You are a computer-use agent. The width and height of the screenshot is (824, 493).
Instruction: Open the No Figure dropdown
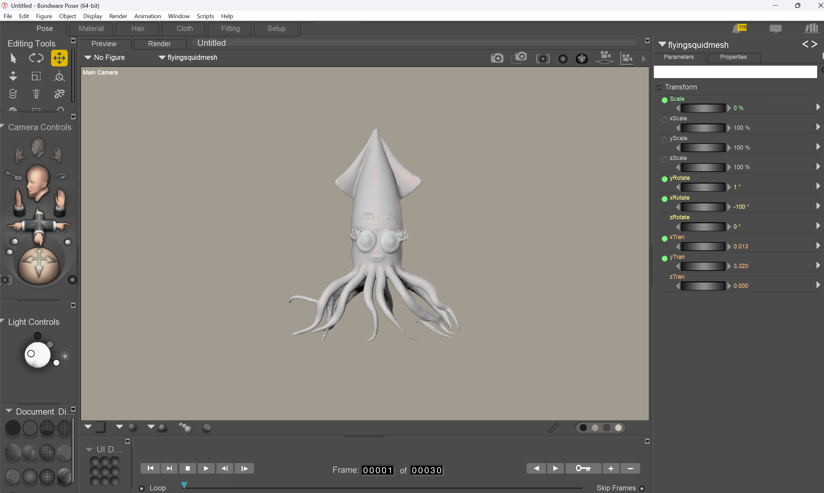(105, 58)
